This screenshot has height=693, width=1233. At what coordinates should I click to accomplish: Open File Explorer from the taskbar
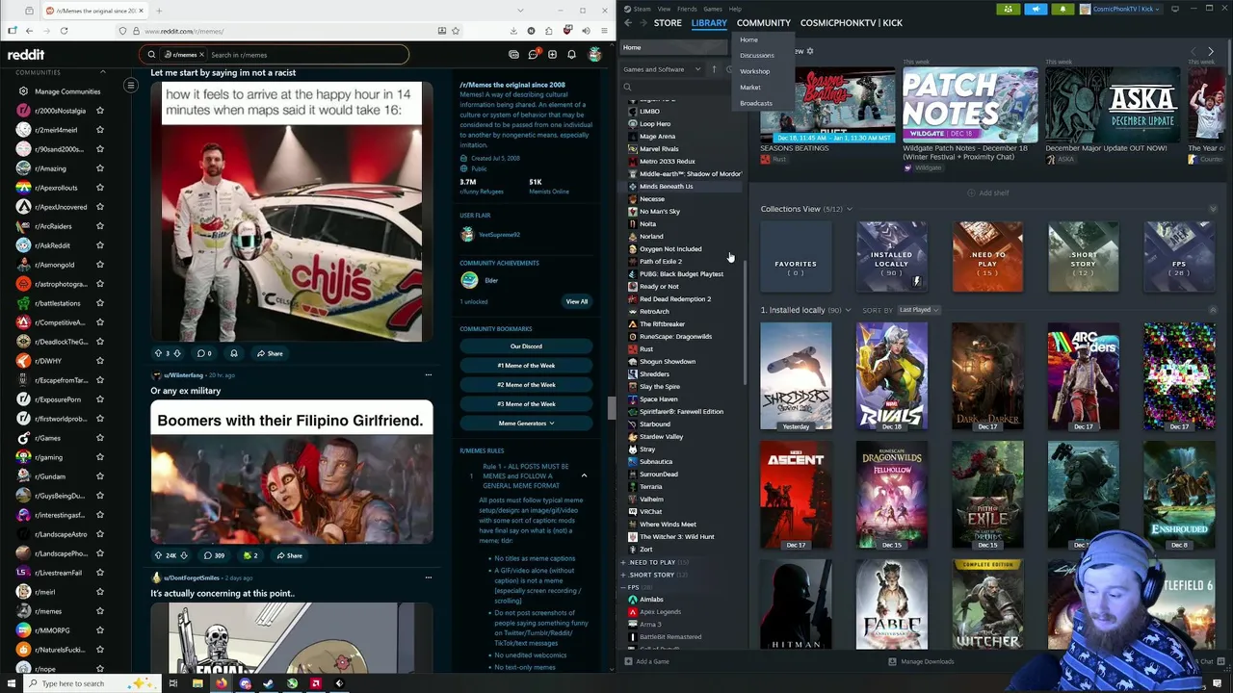pyautogui.click(x=197, y=683)
